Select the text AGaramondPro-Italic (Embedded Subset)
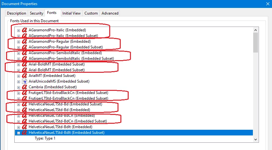This screenshot has width=272, height=150. 63,36
